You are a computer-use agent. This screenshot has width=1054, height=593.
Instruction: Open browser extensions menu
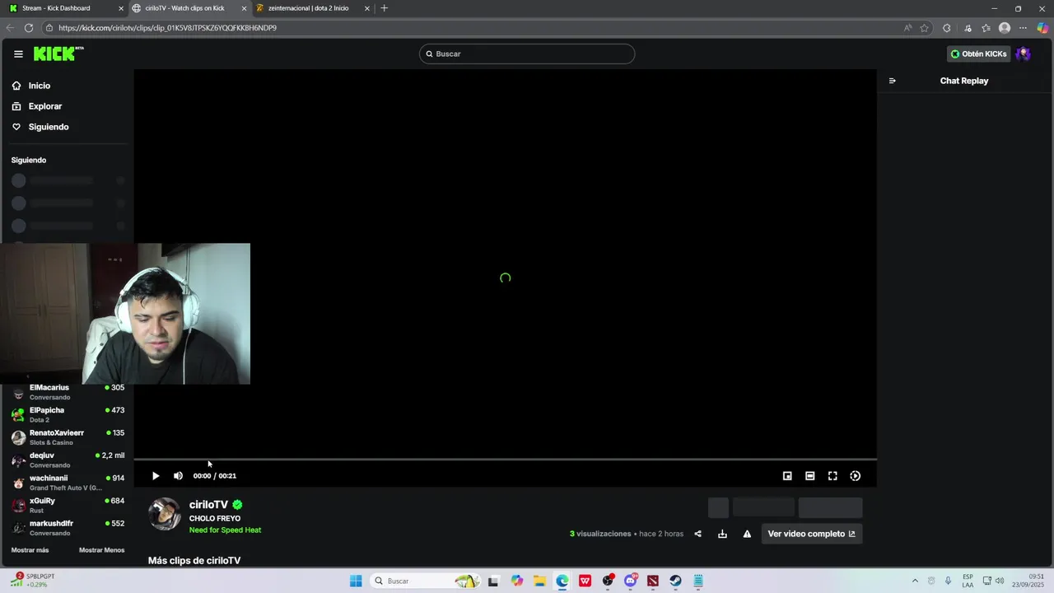(x=946, y=28)
